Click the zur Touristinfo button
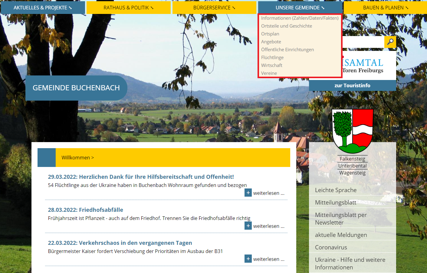427x273 pixels. [352, 85]
